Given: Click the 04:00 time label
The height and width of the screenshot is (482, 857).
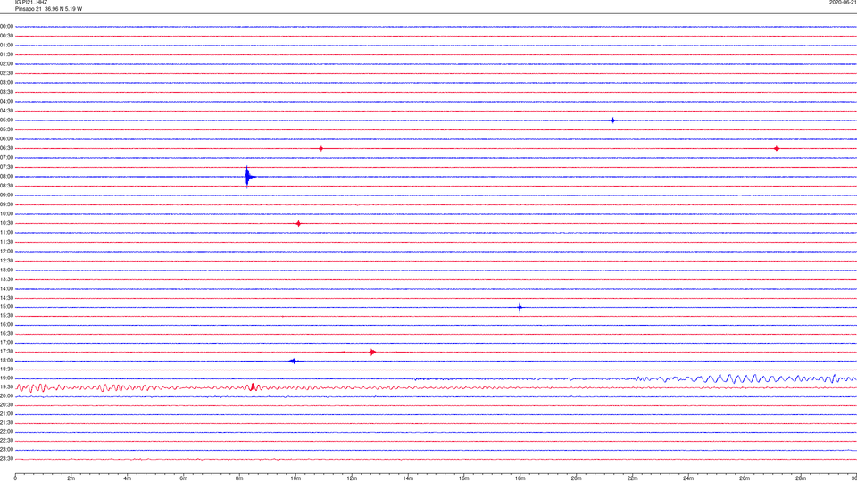Looking at the screenshot, I should tap(6, 101).
